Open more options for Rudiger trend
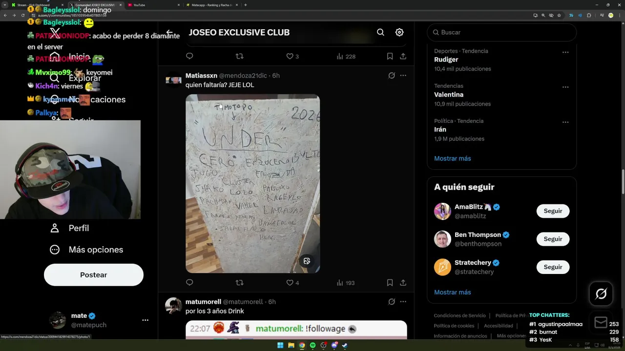 (565, 52)
